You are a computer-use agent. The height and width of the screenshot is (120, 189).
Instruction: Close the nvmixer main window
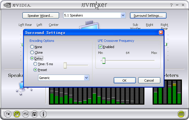click(183, 5)
